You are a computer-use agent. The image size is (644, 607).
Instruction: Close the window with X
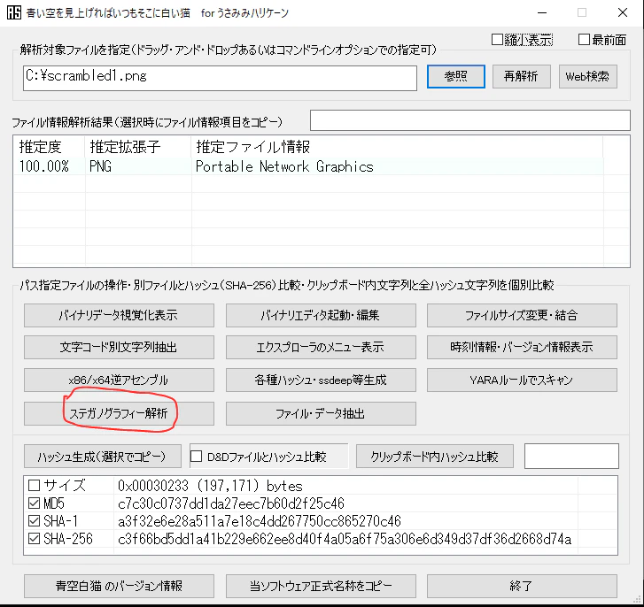point(623,12)
